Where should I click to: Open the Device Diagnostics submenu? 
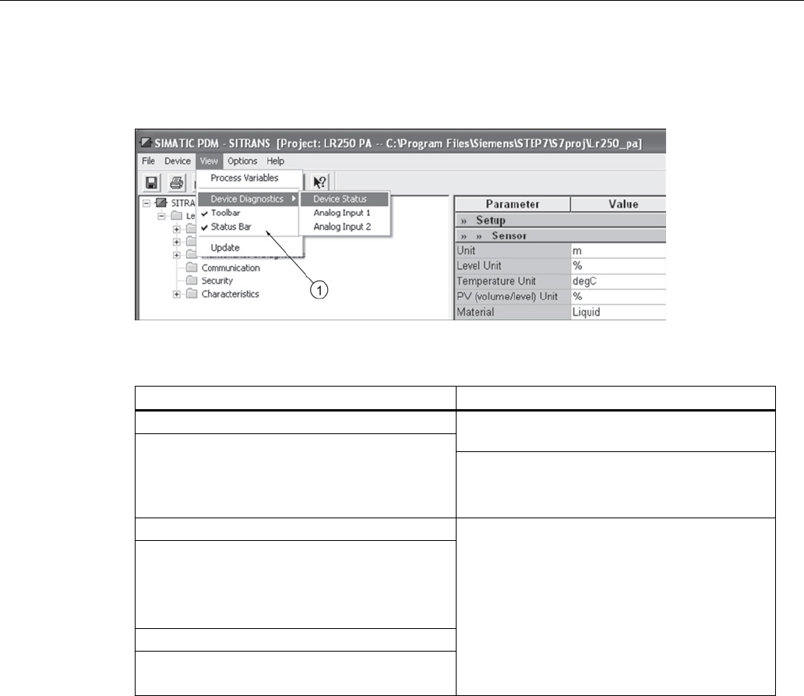[x=248, y=199]
